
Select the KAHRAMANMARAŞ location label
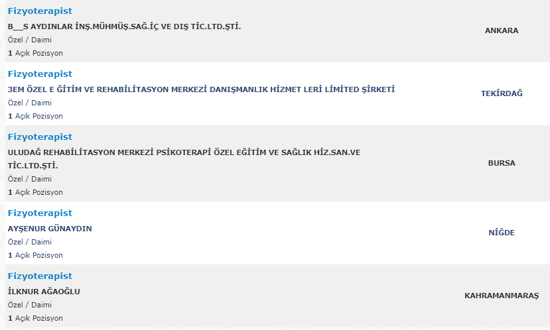pos(502,296)
